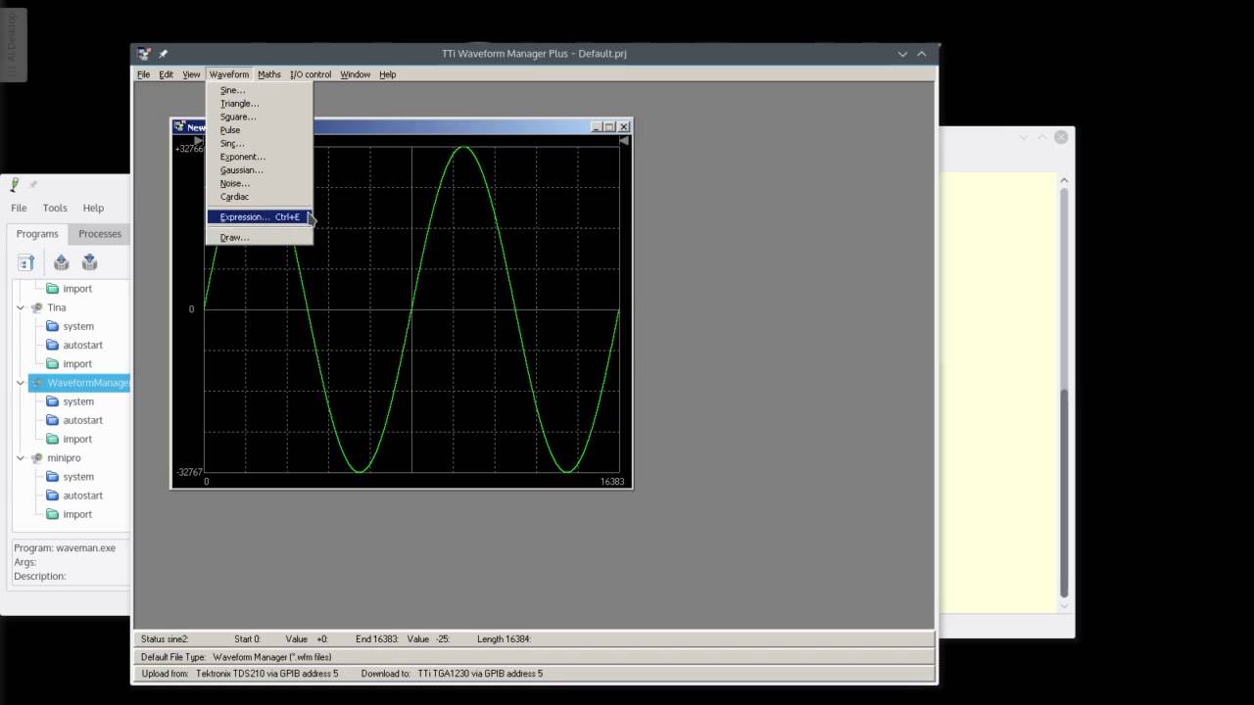Open File menu in launcher window
1254x705 pixels.
tap(19, 208)
